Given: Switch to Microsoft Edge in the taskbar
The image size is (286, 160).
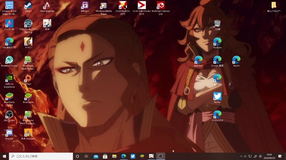Looking at the screenshot, I should coord(124,156).
